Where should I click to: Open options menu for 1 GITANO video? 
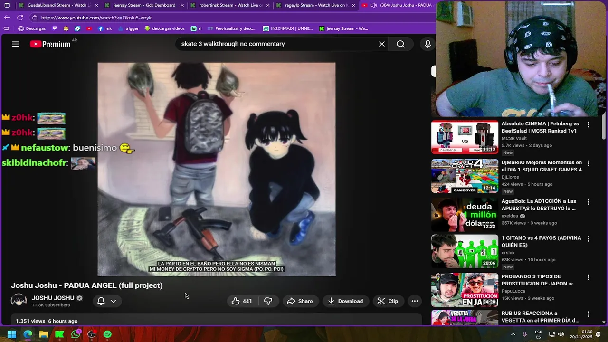[x=589, y=238]
